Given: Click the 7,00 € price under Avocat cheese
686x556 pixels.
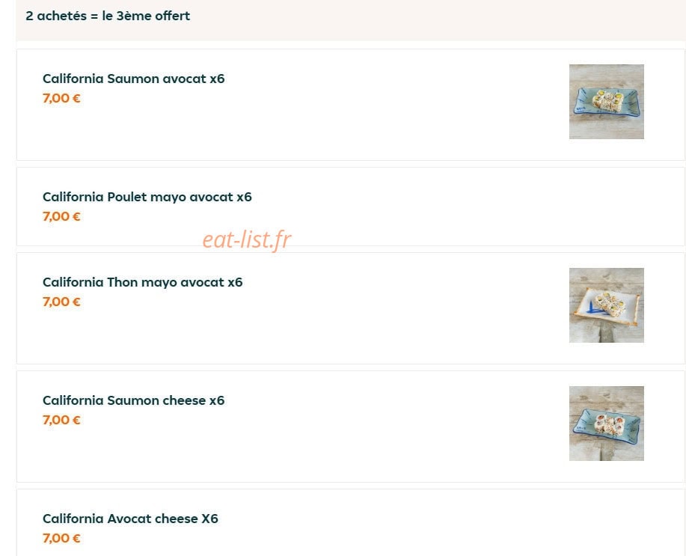Looking at the screenshot, I should 61,538.
